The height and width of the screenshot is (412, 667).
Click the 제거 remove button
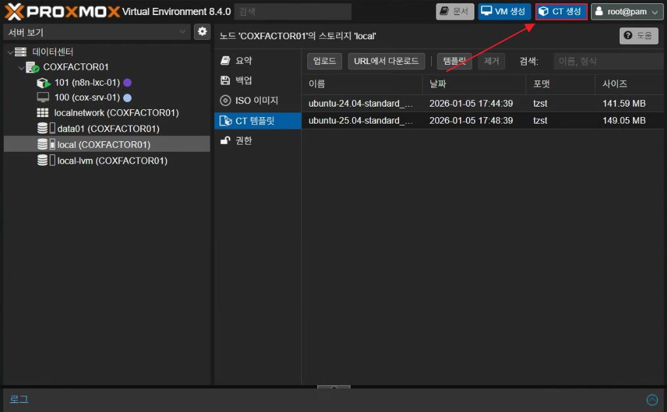(x=491, y=61)
